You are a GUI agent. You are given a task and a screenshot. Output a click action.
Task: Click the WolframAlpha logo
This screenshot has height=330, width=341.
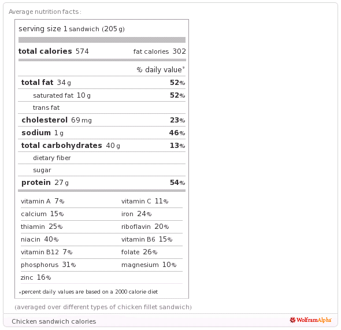pos(310,320)
